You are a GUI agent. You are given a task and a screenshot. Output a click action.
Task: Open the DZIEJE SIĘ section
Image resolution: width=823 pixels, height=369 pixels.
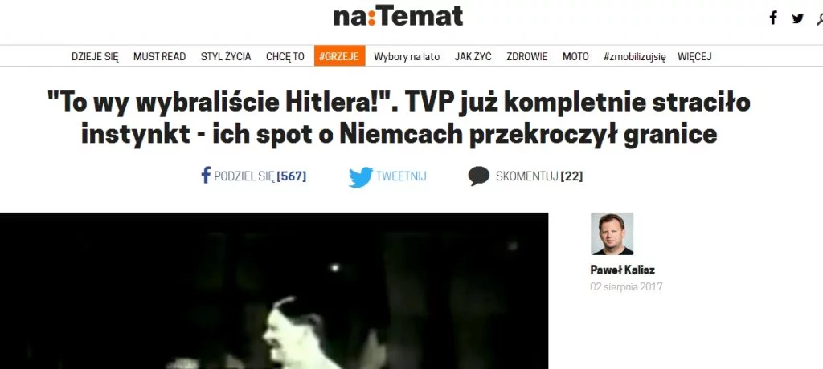(95, 57)
